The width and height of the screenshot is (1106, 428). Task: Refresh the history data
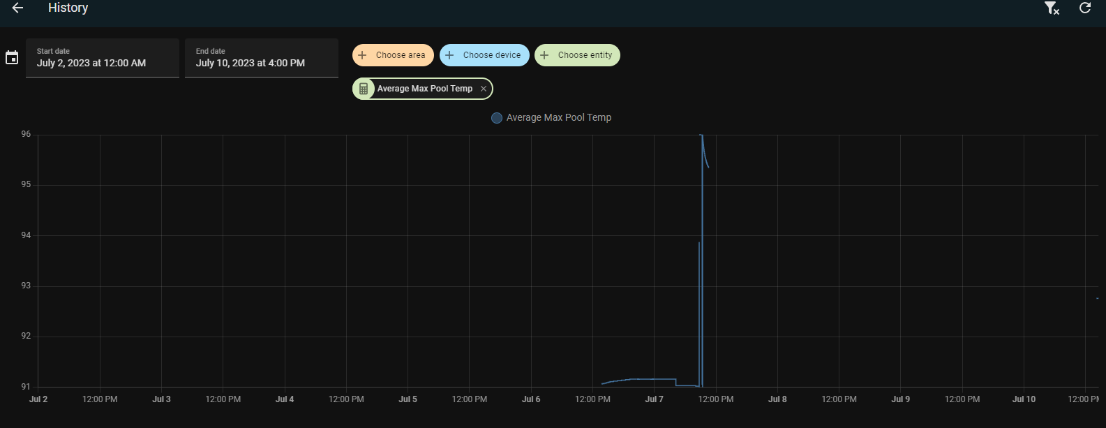tap(1085, 8)
